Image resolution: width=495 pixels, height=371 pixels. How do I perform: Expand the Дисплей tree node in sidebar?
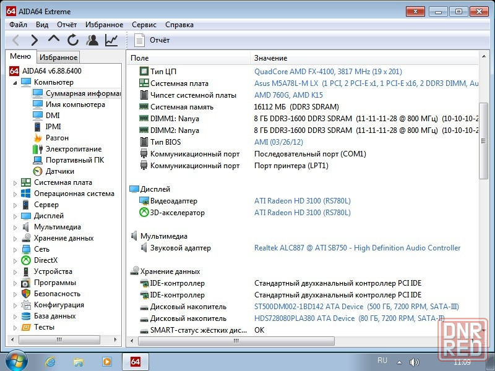(15, 216)
